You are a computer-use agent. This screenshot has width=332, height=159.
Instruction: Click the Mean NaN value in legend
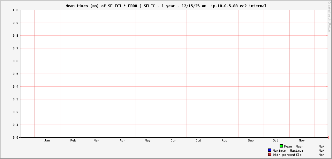[321, 147]
